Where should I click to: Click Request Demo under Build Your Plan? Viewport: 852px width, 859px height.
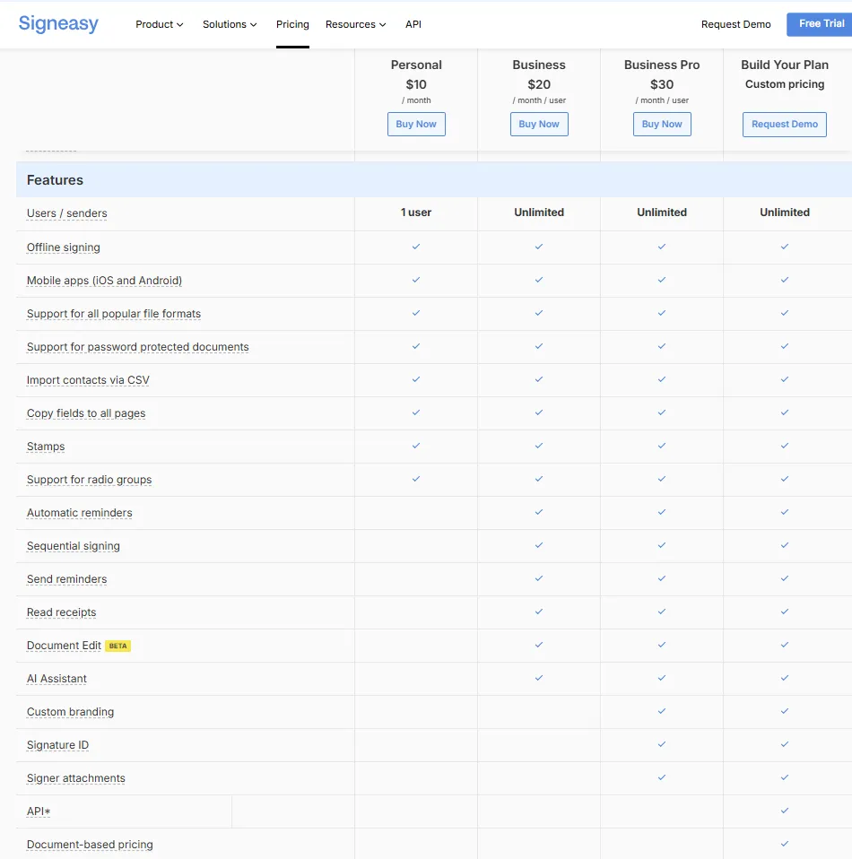(784, 125)
